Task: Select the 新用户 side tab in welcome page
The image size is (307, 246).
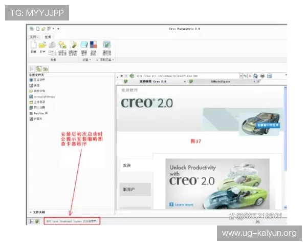Action: pos(135,189)
